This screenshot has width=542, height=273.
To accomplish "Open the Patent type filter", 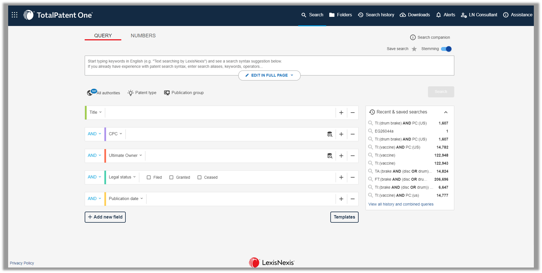I will 142,93.
